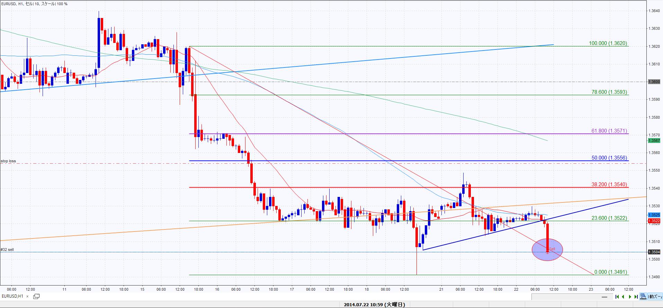This screenshot has width=663, height=308.
Task: Click the 38.200 (1.3540) Fibonacci level label
Action: tap(609, 184)
